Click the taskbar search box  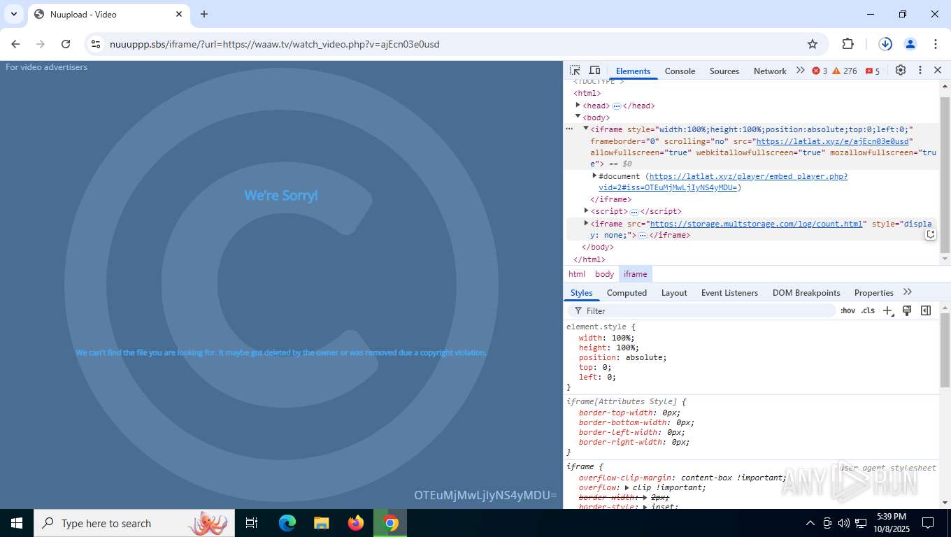(134, 523)
